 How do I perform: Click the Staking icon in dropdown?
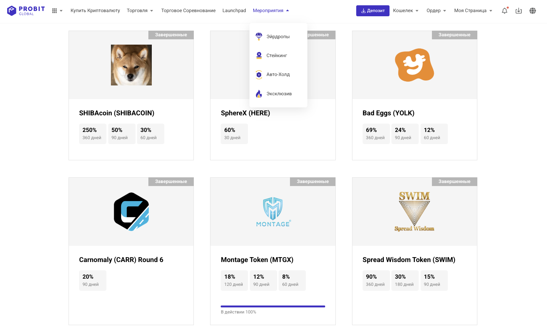click(259, 55)
